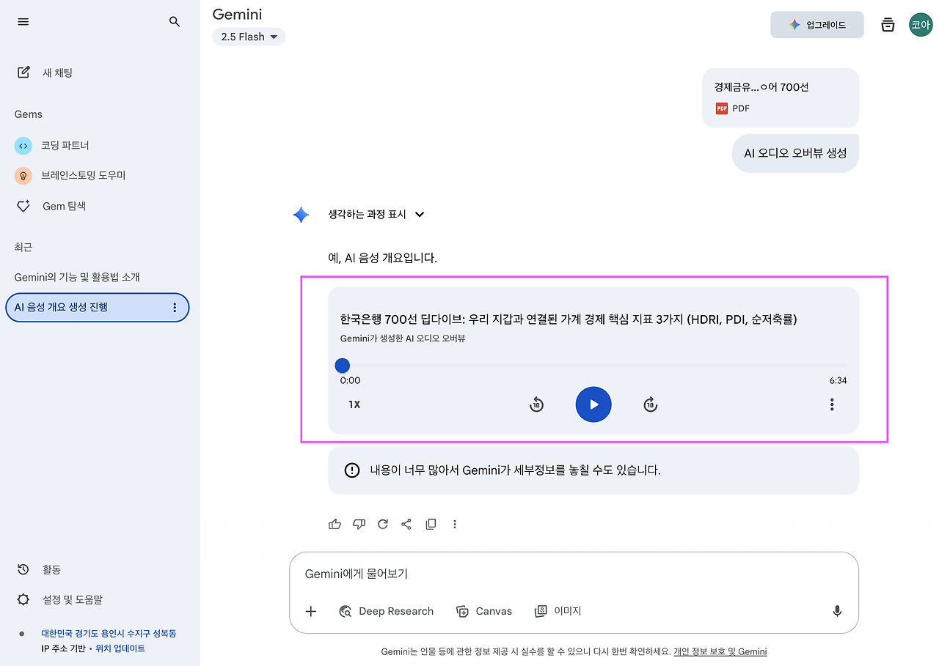Click the 위치 업데이트 link
939x666 pixels.
120,648
